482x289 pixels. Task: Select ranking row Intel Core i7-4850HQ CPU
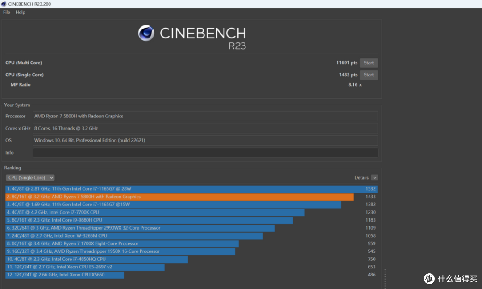click(x=191, y=259)
